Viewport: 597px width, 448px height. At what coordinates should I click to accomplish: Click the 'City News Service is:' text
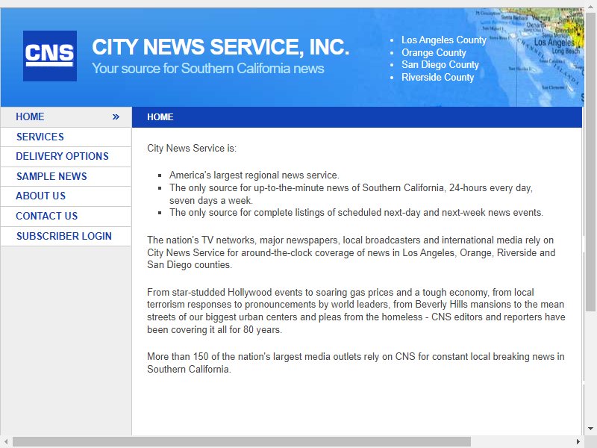click(192, 148)
